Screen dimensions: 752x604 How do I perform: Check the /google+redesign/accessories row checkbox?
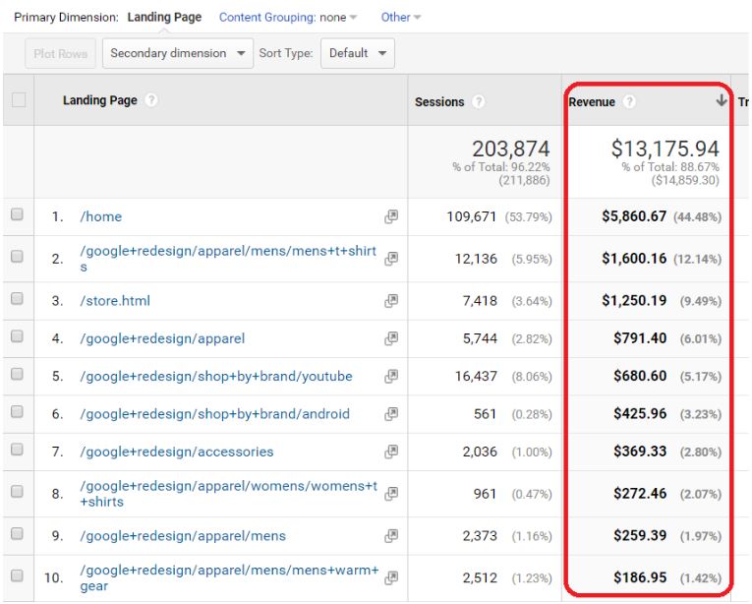coord(17,449)
